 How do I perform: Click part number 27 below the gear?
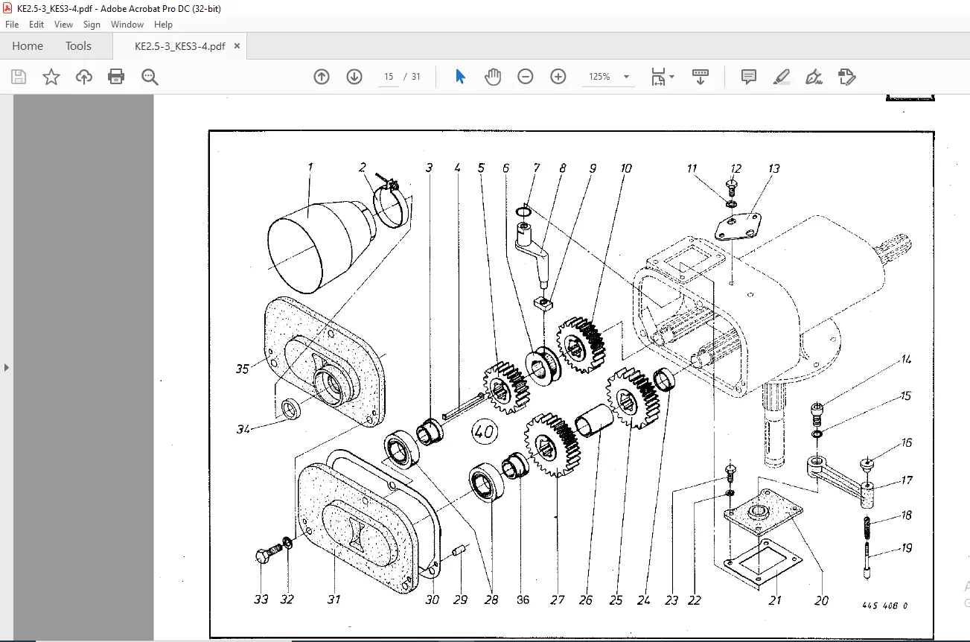click(558, 600)
